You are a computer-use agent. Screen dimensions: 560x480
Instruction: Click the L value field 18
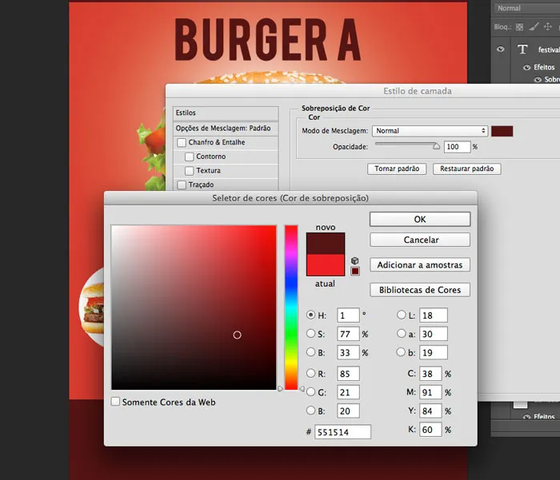coord(434,315)
